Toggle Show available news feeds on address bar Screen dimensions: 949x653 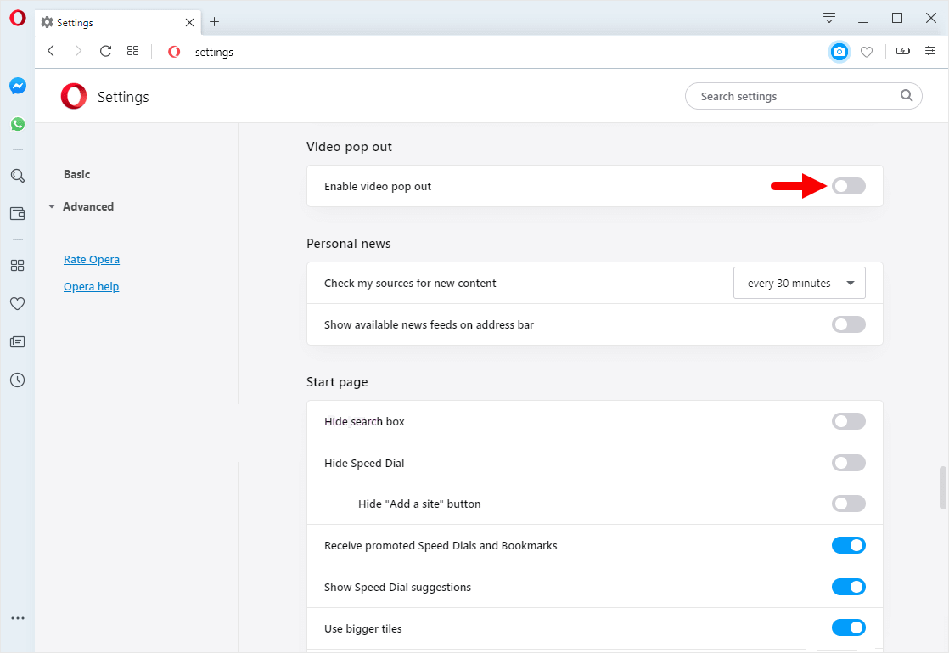point(849,325)
